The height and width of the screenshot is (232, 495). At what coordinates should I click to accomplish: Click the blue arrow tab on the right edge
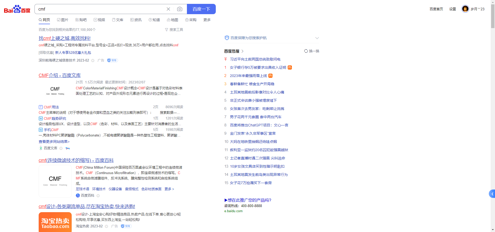492,194
